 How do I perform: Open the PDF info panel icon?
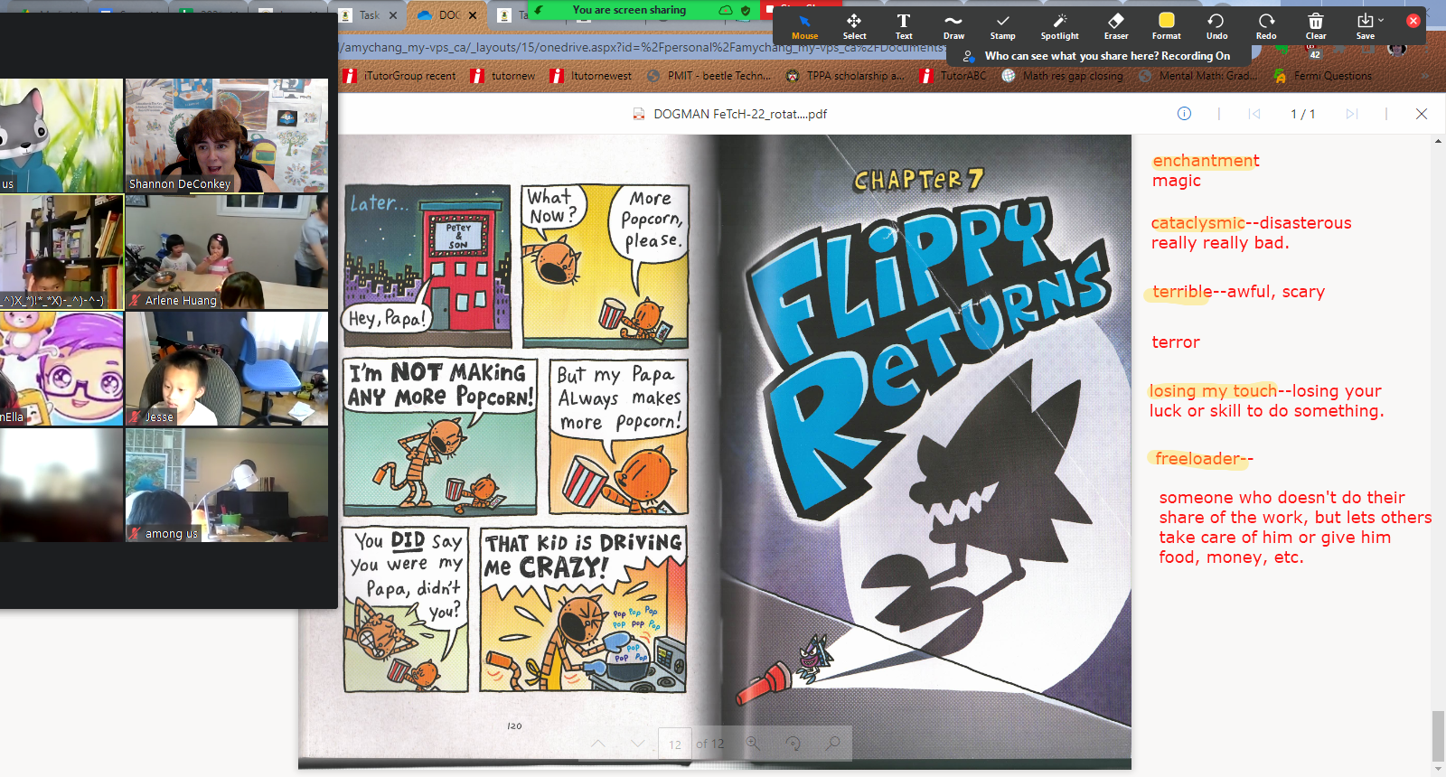(x=1184, y=114)
